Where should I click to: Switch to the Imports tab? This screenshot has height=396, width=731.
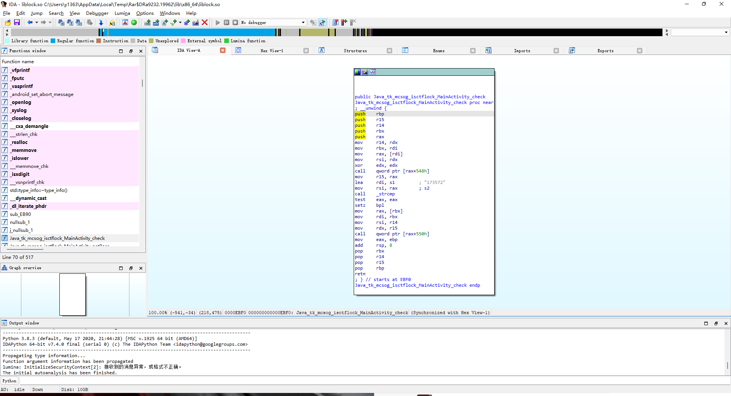click(522, 51)
